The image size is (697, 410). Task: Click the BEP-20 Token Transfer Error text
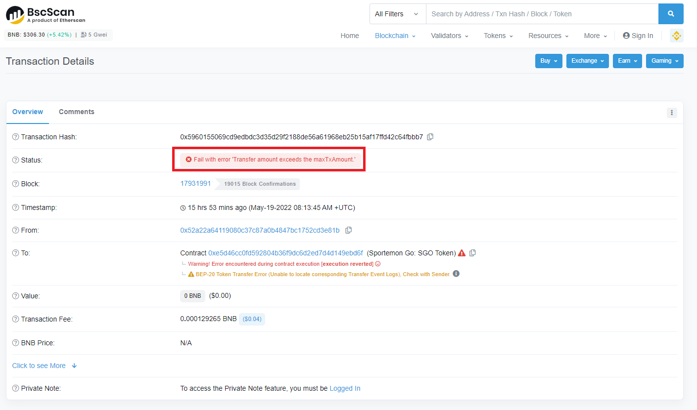[x=323, y=274]
